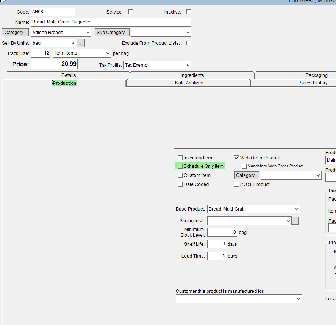Click the Minimum Stock Level field
The image size is (336, 325).
click(x=222, y=232)
